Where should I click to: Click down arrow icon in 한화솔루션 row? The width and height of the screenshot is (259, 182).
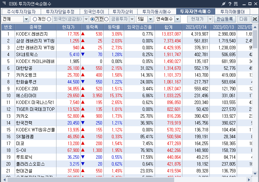click(x=83, y=82)
